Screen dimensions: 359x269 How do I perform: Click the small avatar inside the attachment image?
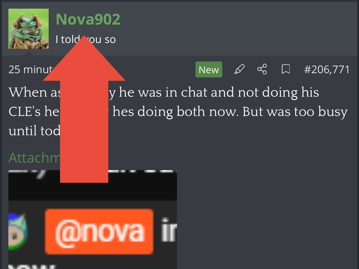pyautogui.click(x=17, y=232)
